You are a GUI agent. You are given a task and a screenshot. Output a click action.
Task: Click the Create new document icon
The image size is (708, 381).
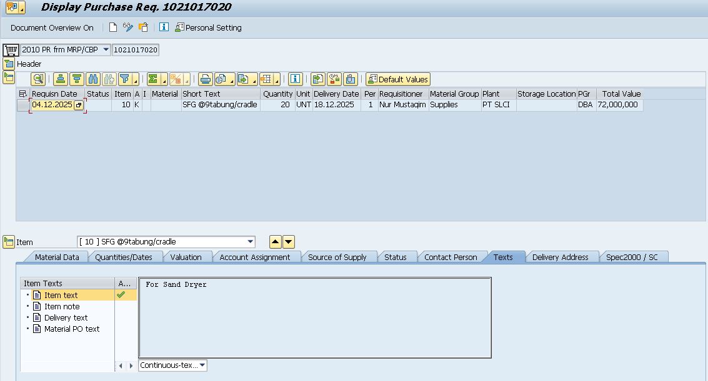pyautogui.click(x=113, y=27)
